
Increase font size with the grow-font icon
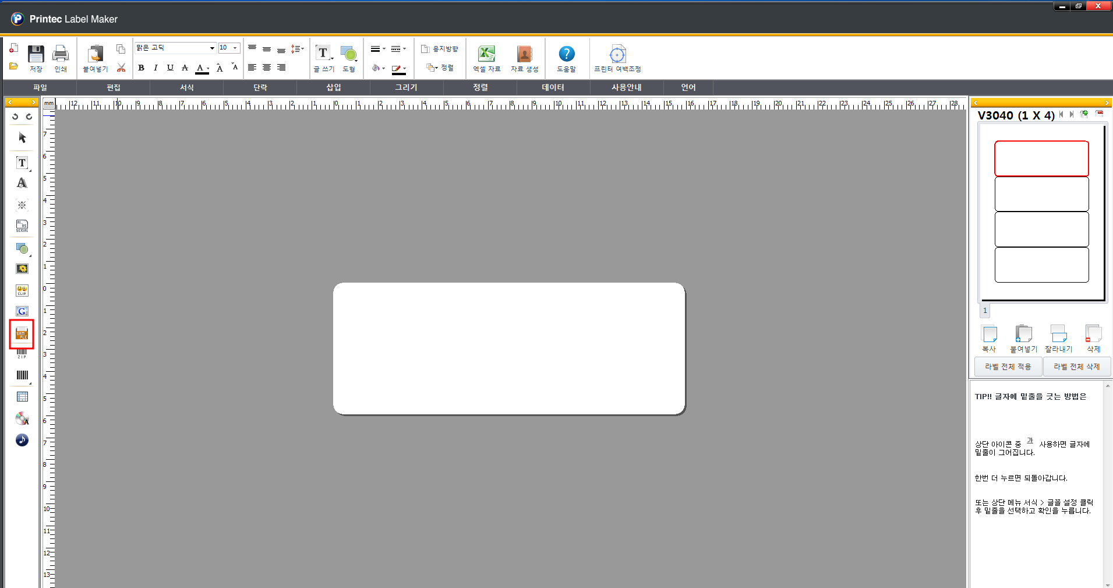[x=220, y=68]
